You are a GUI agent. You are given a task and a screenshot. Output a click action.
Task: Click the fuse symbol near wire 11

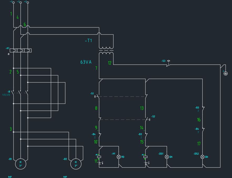[99, 157]
